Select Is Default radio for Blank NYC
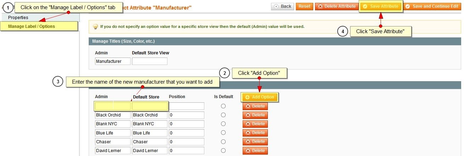Image resolution: width=464 pixels, height=156 pixels. coord(223,124)
